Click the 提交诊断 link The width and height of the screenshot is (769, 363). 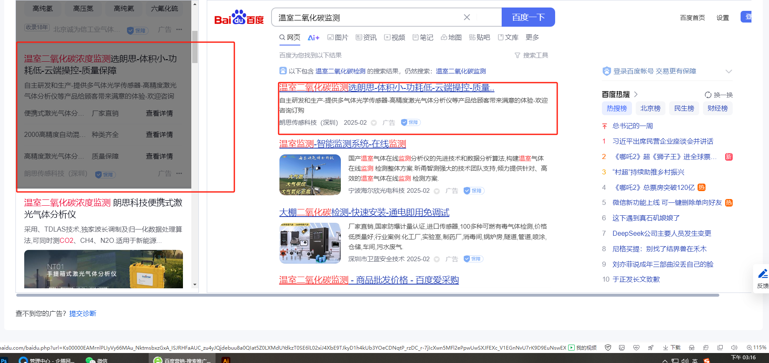pos(83,313)
